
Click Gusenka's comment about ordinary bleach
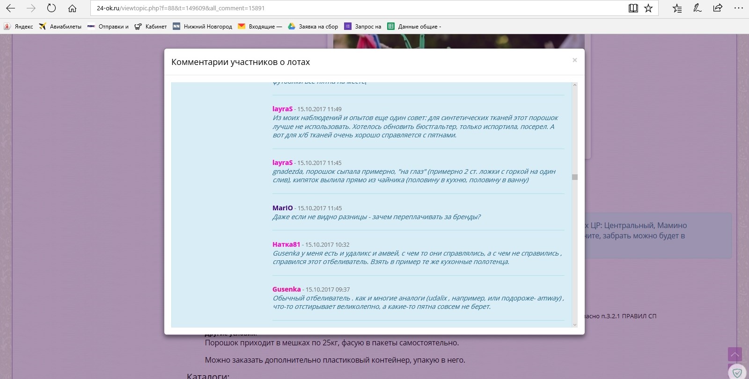418,302
